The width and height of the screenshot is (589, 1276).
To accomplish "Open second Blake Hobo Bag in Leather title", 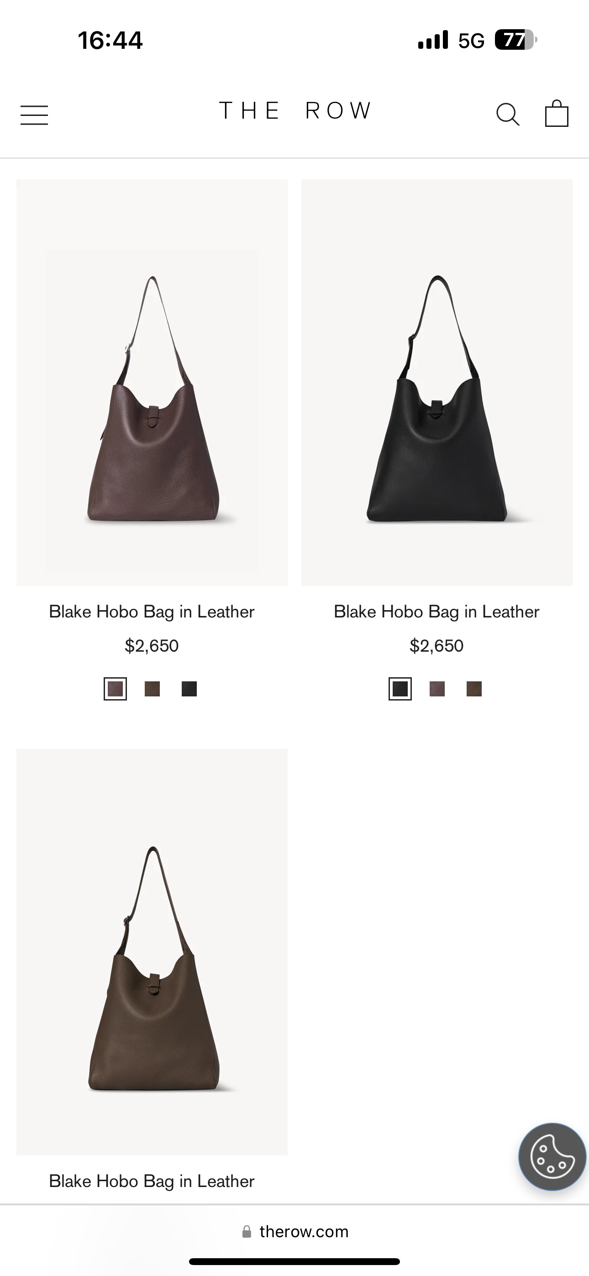I will 436,612.
